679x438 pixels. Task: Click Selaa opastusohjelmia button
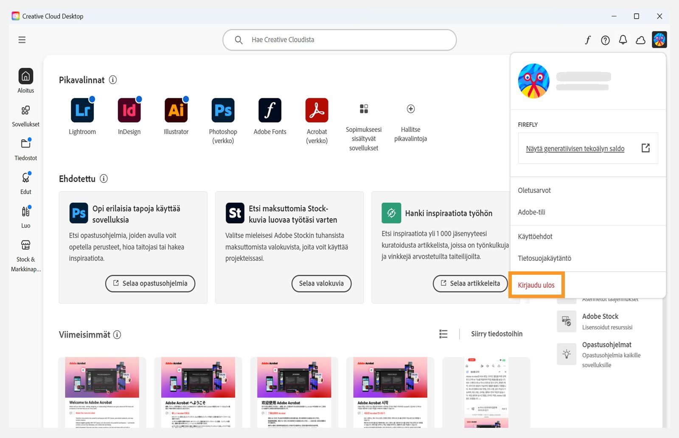pyautogui.click(x=150, y=283)
